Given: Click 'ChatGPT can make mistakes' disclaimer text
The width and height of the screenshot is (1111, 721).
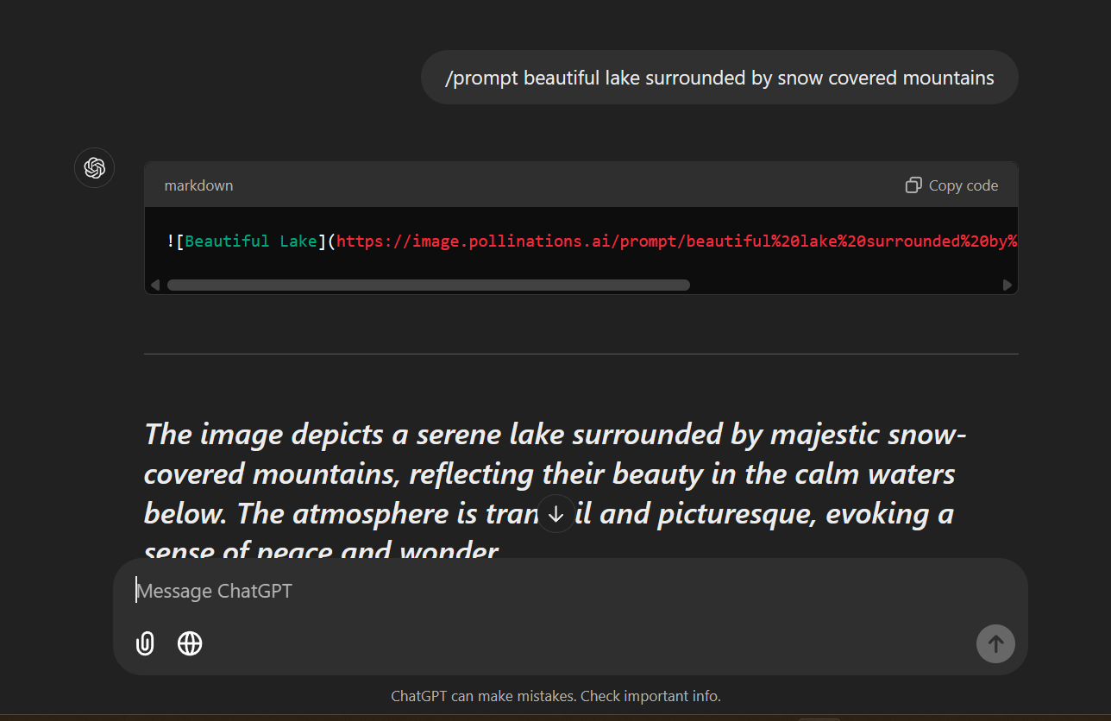Looking at the screenshot, I should point(555,696).
